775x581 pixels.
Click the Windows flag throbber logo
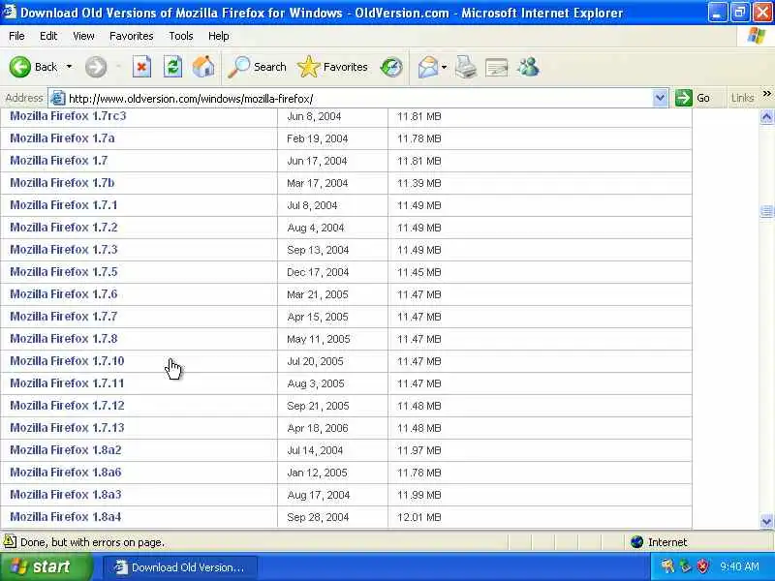click(x=756, y=36)
